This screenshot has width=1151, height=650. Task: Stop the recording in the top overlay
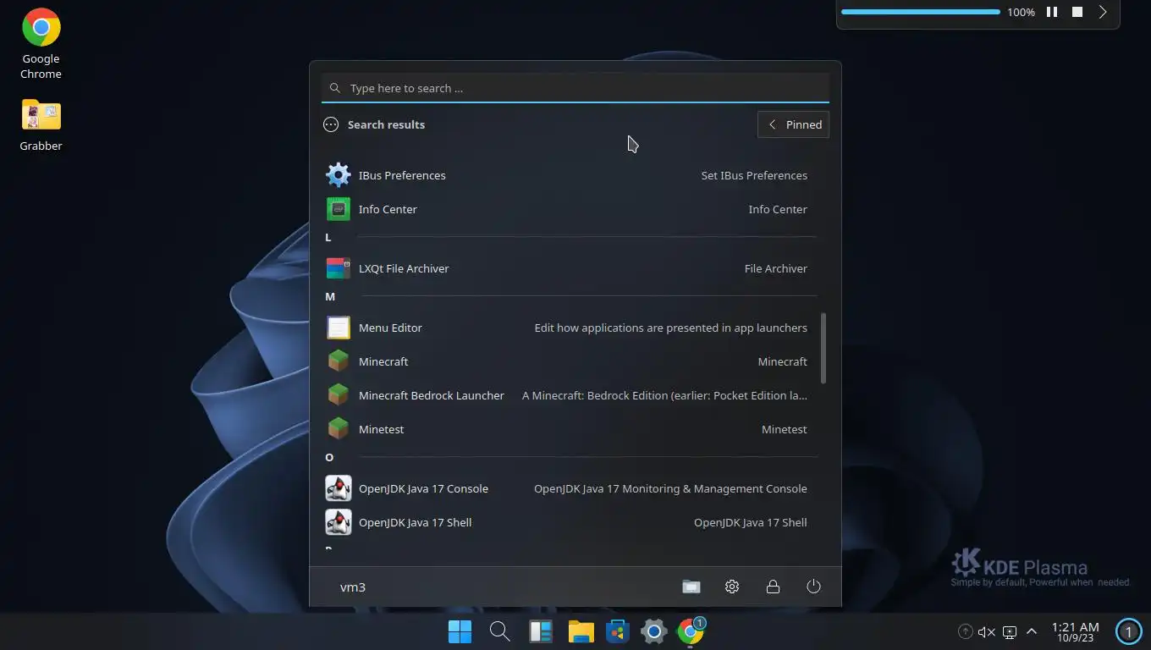click(x=1077, y=12)
